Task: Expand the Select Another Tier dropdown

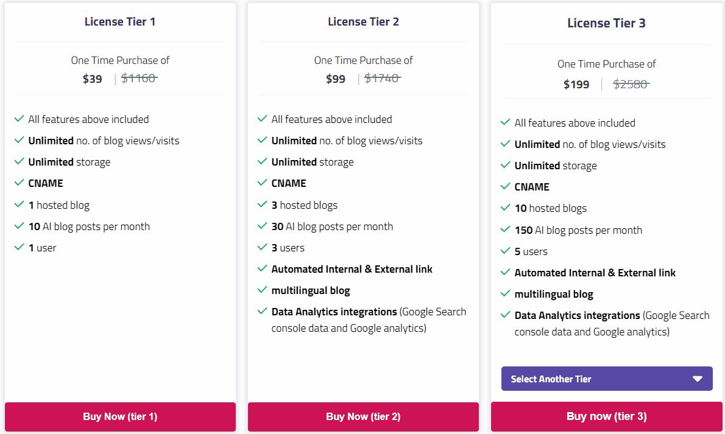Action: [606, 379]
